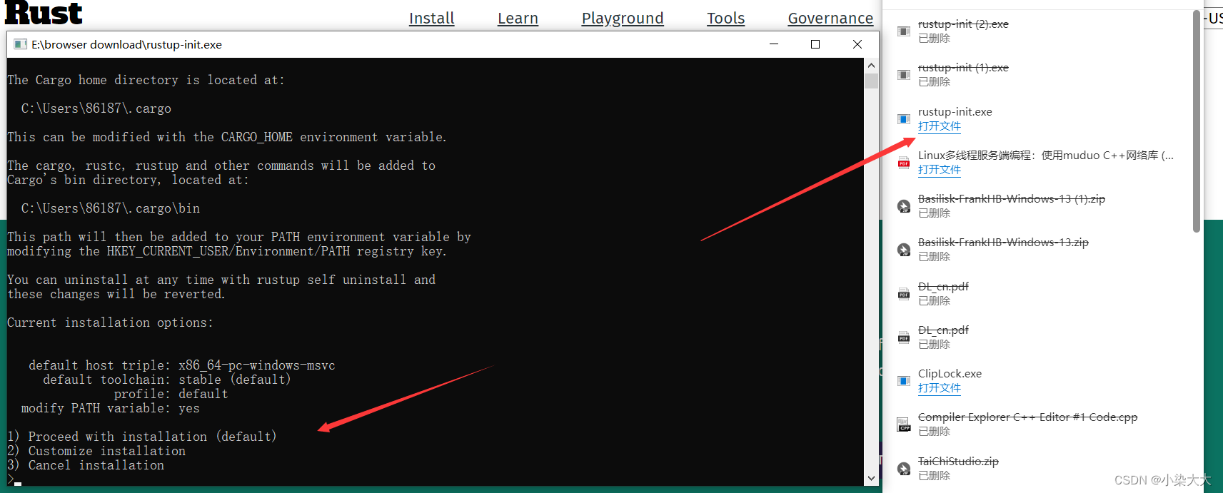Open the Learn page on Rust site

pos(518,19)
